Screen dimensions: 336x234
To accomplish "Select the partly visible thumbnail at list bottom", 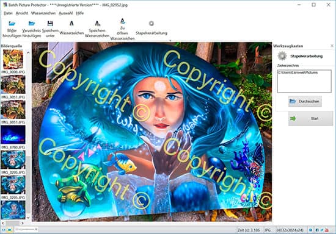I will pos(13,210).
